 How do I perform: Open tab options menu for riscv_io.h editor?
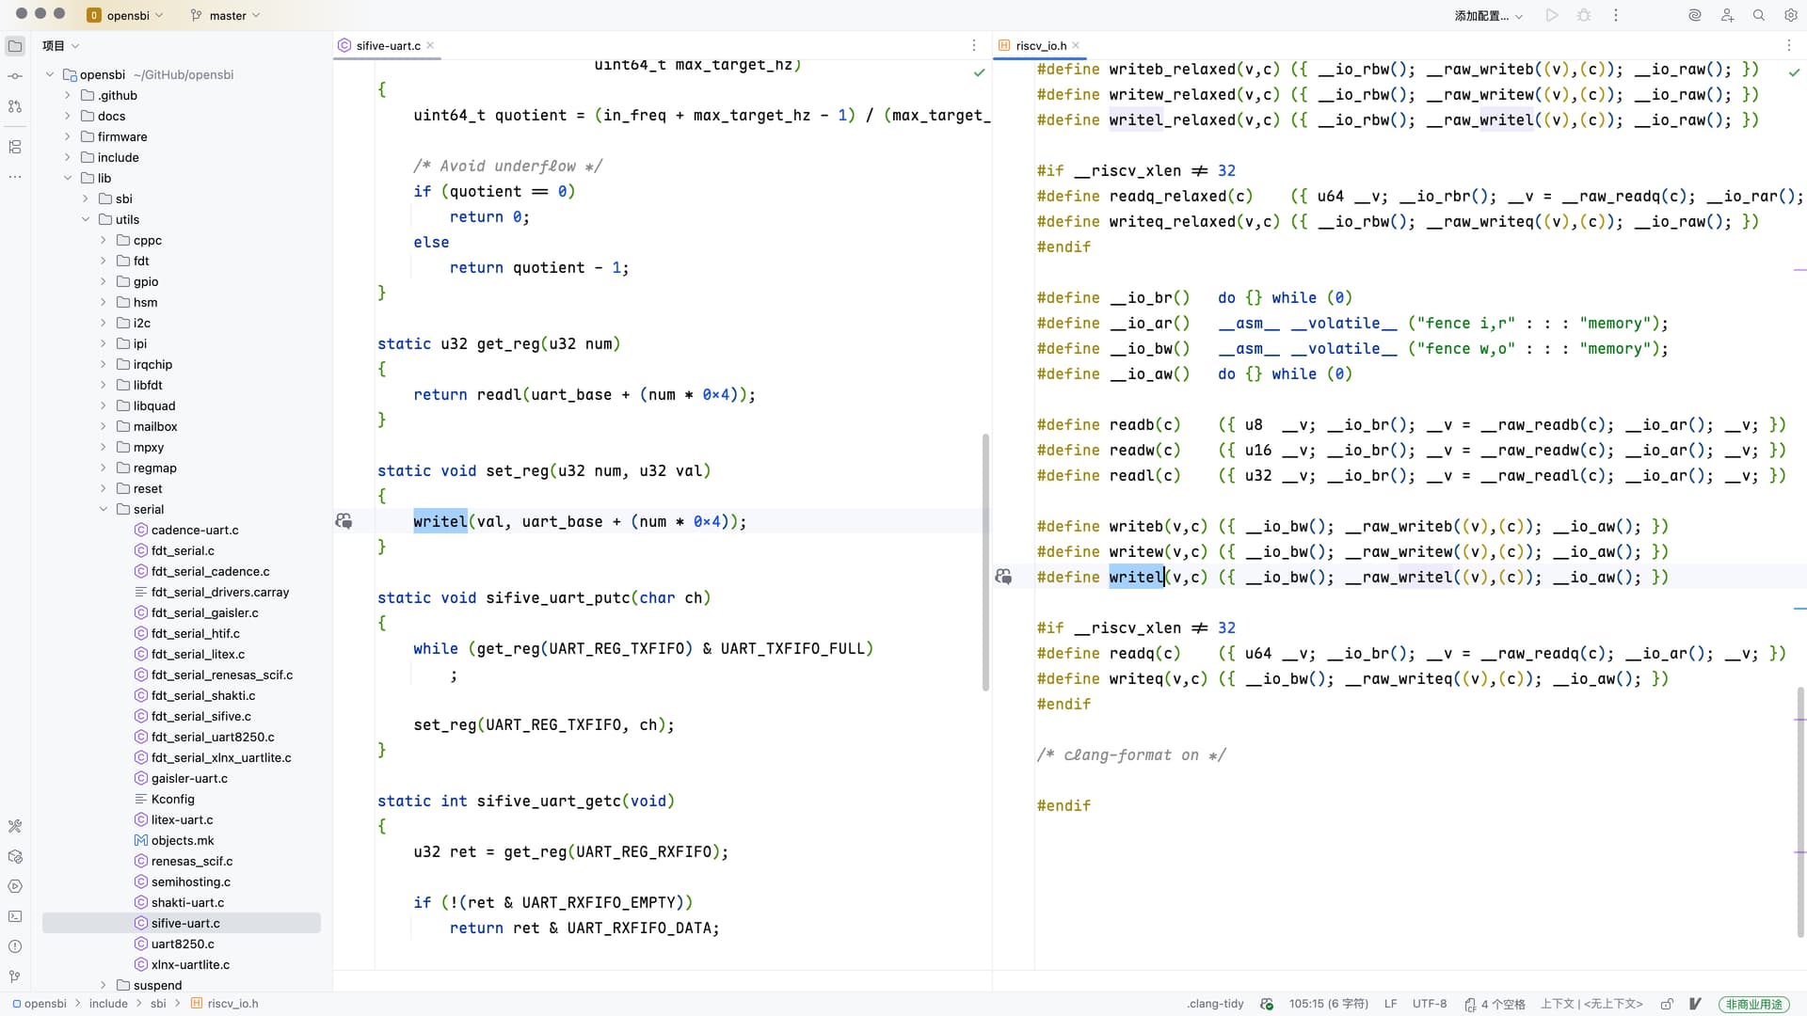click(x=1789, y=45)
